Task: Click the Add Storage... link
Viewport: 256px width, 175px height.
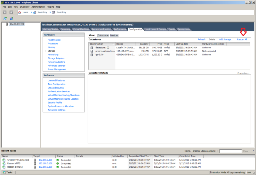Action: click(x=226, y=39)
